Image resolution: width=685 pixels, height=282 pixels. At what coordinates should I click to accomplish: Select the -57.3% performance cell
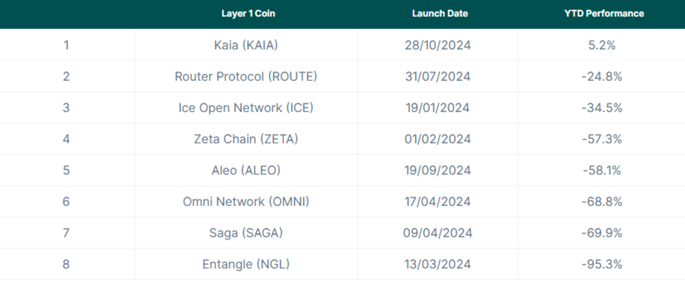coord(601,139)
